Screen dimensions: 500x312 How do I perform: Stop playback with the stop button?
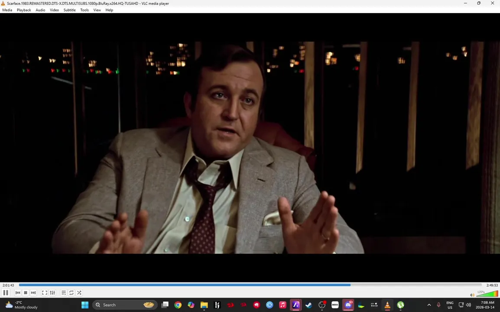pyautogui.click(x=26, y=292)
